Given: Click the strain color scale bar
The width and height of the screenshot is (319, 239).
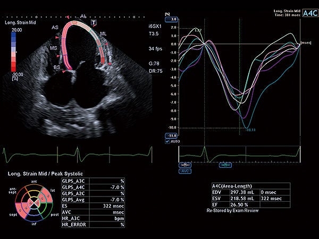Looking at the screenshot, I should [x=13, y=52].
